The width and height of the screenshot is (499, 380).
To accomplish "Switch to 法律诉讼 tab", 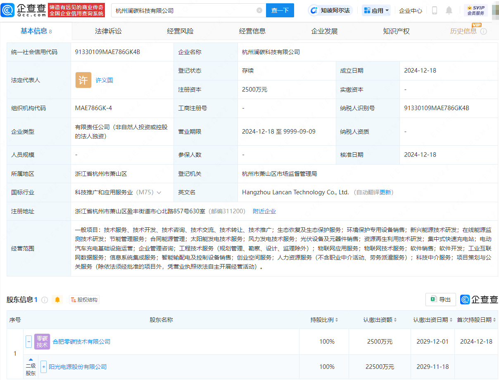I will tap(108, 31).
